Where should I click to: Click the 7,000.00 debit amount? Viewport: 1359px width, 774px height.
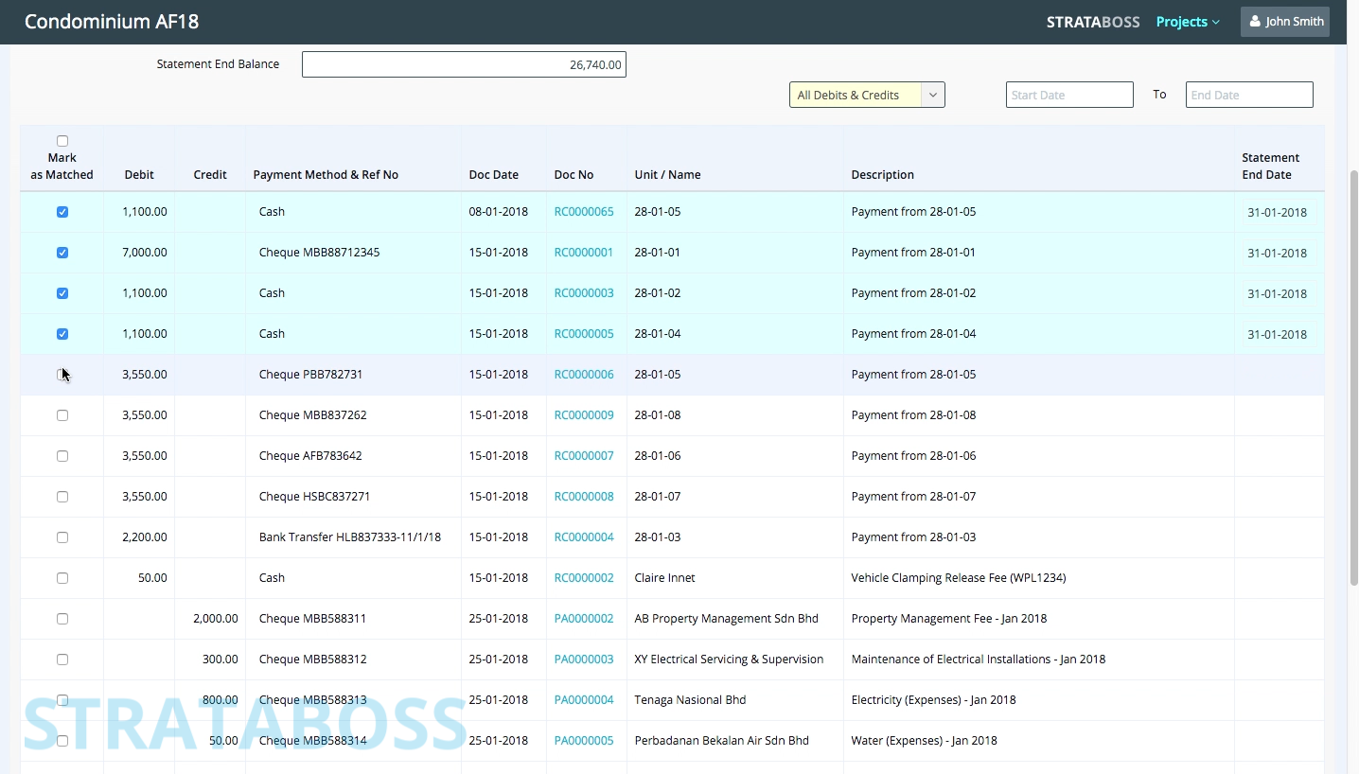coord(145,253)
